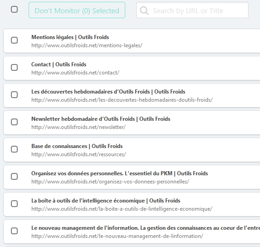Check Le nouveau management row checkbox
Viewport: 260px width, 247px height.
click(x=14, y=231)
